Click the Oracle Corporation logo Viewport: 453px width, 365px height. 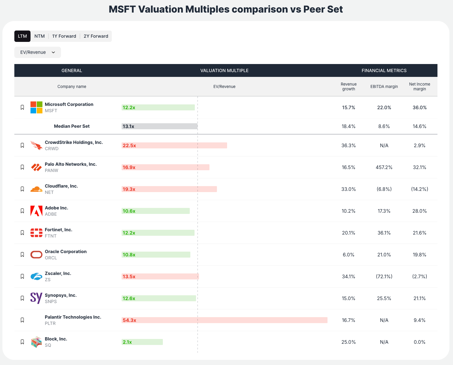(x=36, y=255)
